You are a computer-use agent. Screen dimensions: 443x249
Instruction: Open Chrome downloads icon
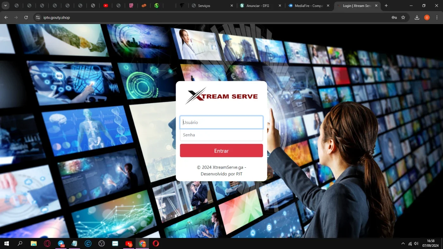417,17
